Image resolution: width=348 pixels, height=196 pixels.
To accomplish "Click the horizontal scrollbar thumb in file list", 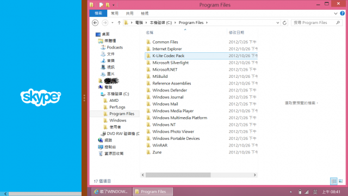I will [x=178, y=175].
